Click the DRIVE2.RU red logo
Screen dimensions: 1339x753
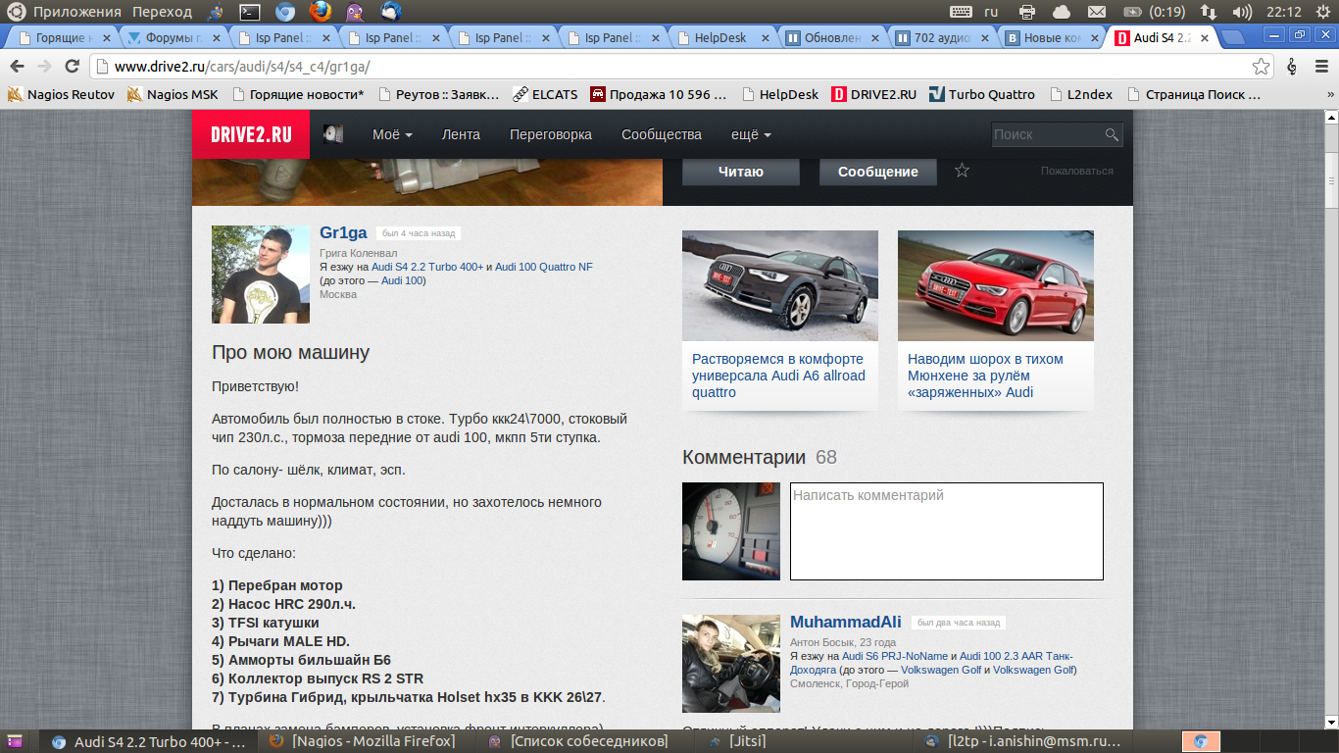coord(250,134)
